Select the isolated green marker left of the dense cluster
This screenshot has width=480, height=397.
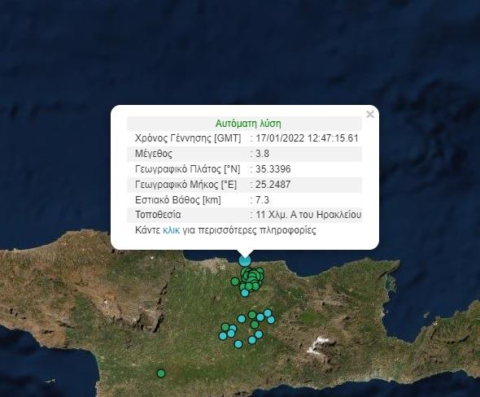tap(235, 281)
